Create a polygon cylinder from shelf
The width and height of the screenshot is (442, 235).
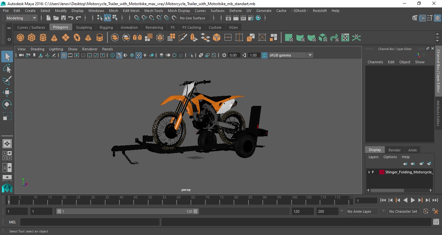(43, 38)
